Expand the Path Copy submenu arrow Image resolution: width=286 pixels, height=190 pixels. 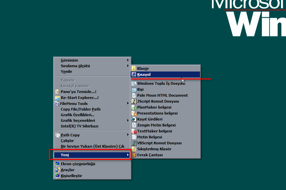point(128,135)
